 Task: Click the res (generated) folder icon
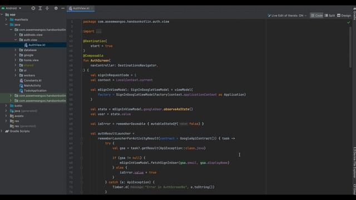[12, 126]
